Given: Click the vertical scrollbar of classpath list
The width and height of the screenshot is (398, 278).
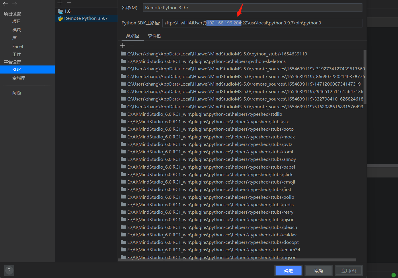Looking at the screenshot, I should click(x=365, y=77).
